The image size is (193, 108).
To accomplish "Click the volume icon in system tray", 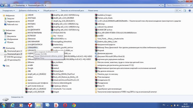I will coord(178,105).
